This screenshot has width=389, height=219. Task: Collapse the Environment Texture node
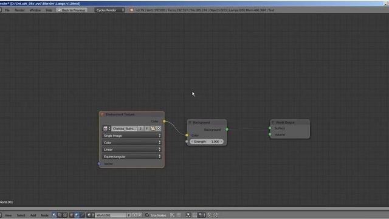pos(102,114)
